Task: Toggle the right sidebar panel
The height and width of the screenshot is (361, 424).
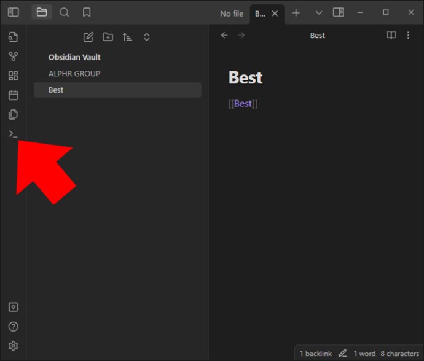Action: click(x=339, y=12)
